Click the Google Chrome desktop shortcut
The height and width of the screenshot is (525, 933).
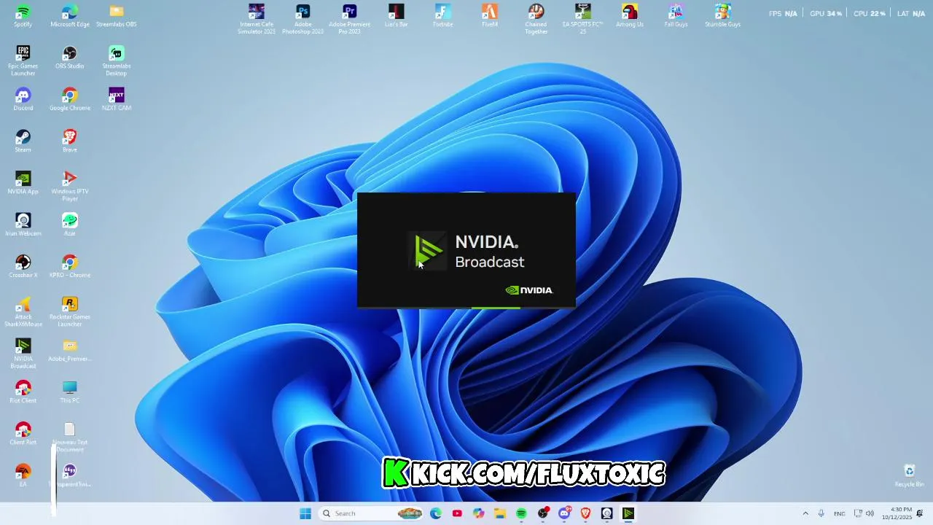(70, 100)
